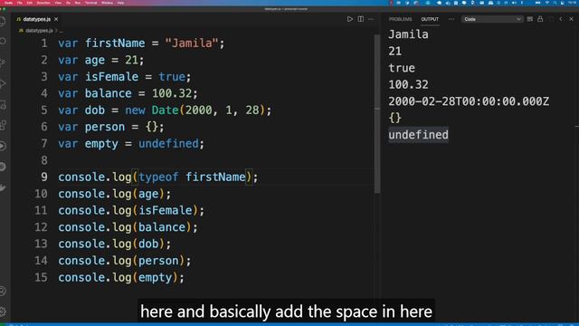Click the panel chevron left of the close X
This screenshot has width=579, height=326.
561,19
